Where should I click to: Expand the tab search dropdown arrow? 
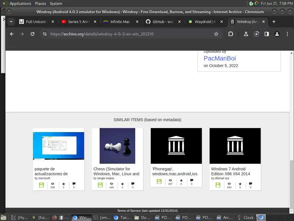click(11, 22)
